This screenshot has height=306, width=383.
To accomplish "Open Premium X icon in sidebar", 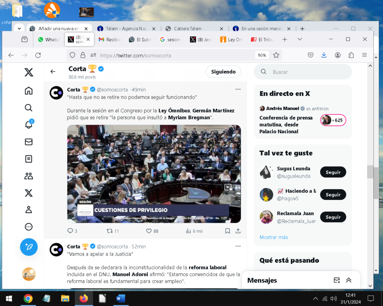I will coord(28,193).
